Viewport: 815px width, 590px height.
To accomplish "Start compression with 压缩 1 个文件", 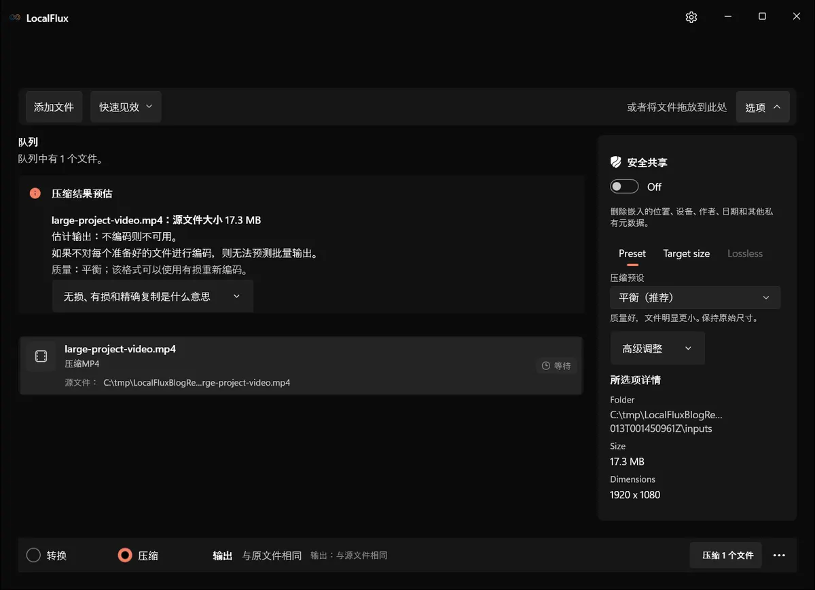I will [726, 555].
